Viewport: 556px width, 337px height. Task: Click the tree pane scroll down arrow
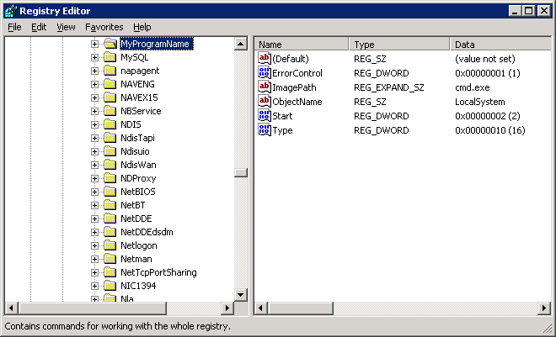[x=240, y=294]
